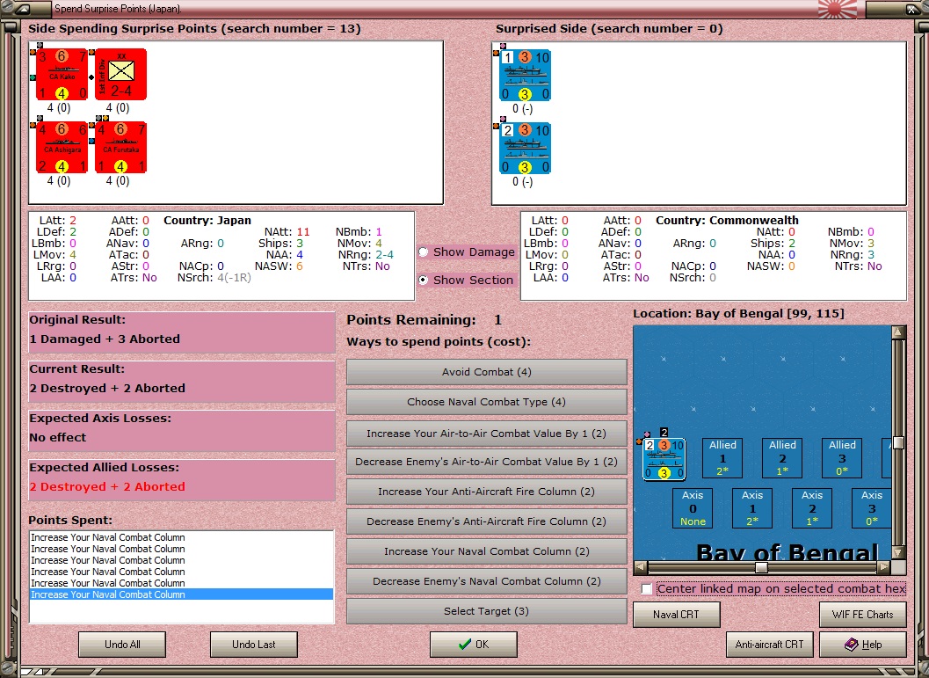Click the Axis 3 sea box
929x678 pixels.
coord(872,508)
